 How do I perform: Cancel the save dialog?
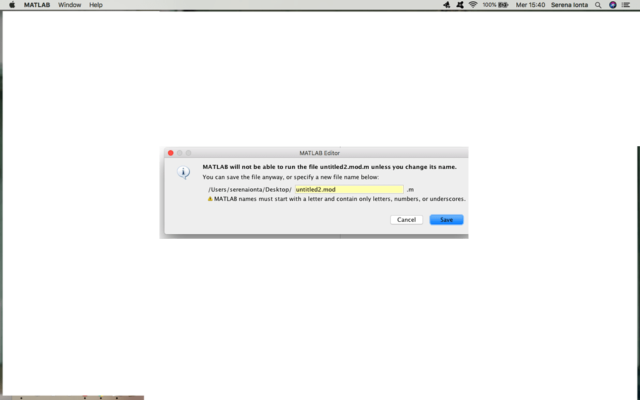406,219
